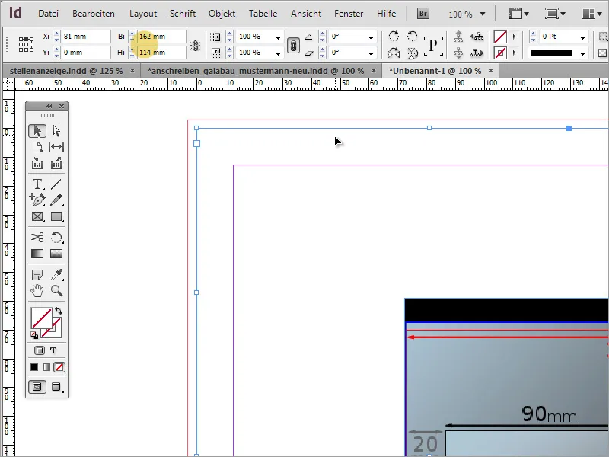The width and height of the screenshot is (609, 457).
Task: Toggle constrain proportions for width and height
Action: tap(195, 46)
